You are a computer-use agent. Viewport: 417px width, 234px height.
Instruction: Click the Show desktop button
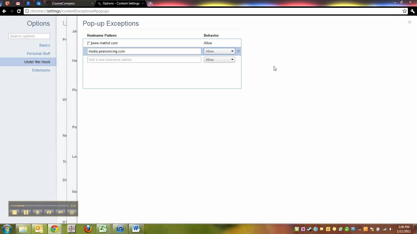tap(415, 229)
